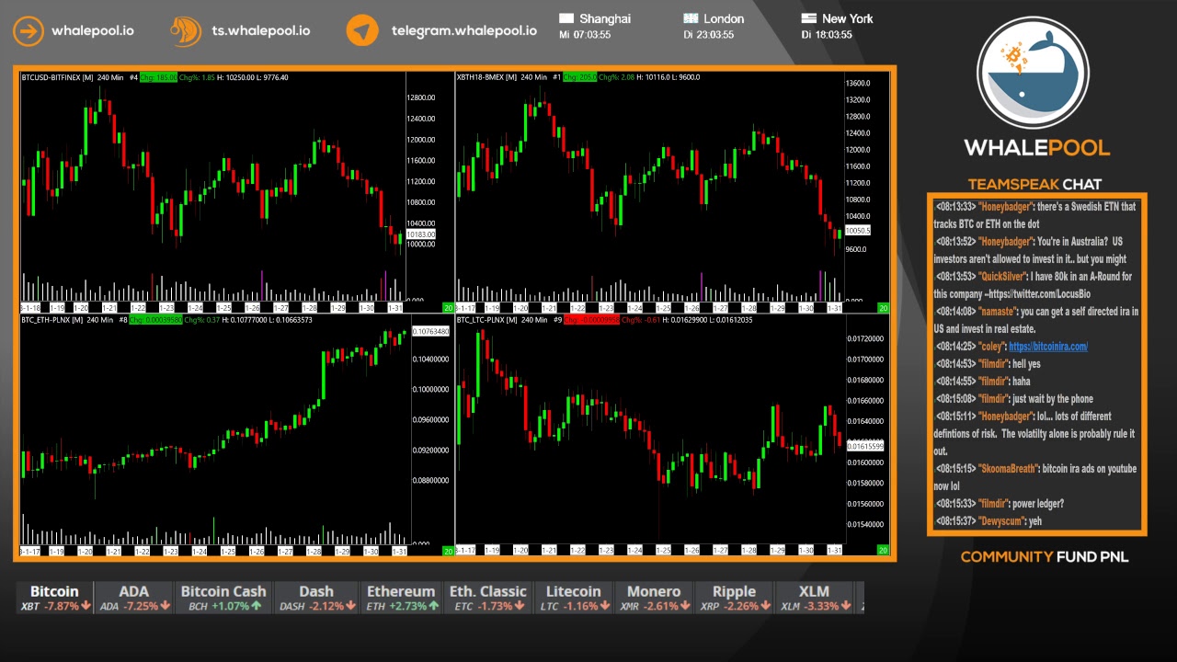Open the ts.whalepool.io link text
The width and height of the screenshot is (1177, 662).
[260, 30]
